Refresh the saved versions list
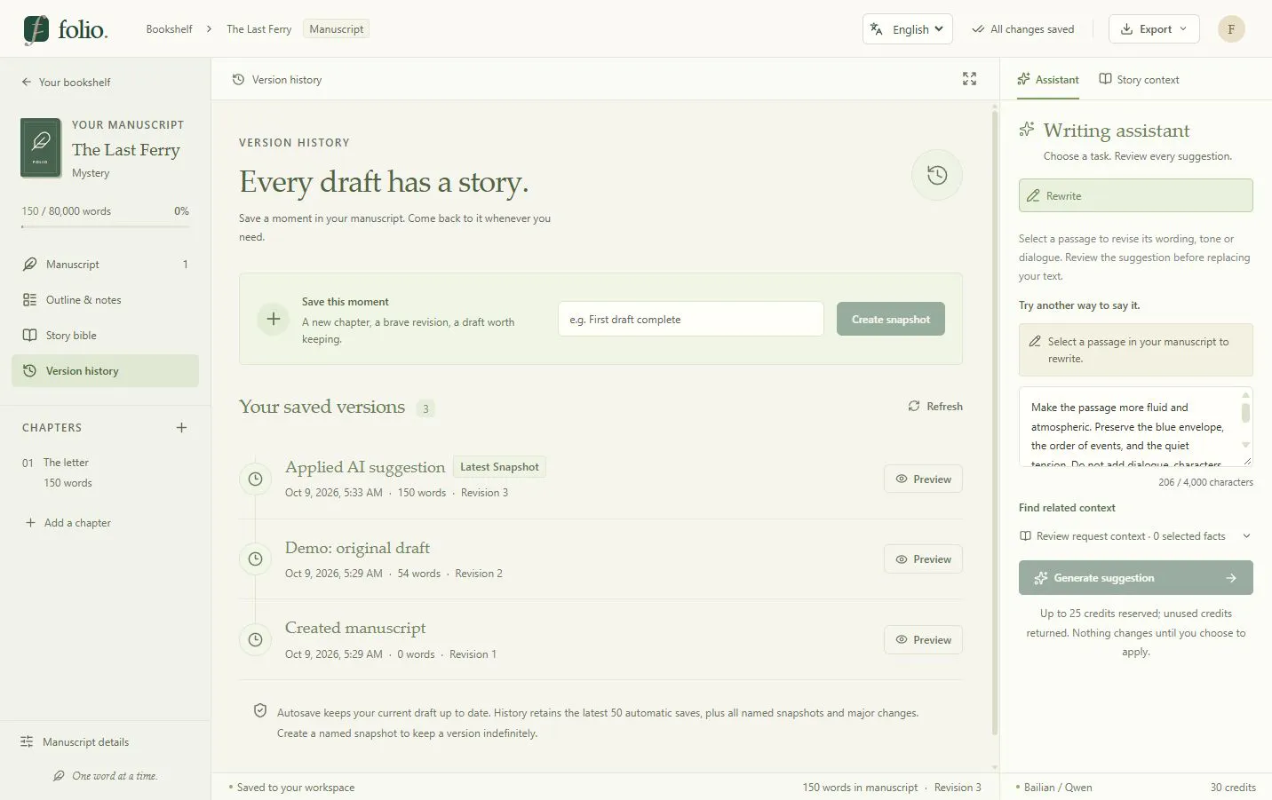The image size is (1272, 800). point(935,407)
